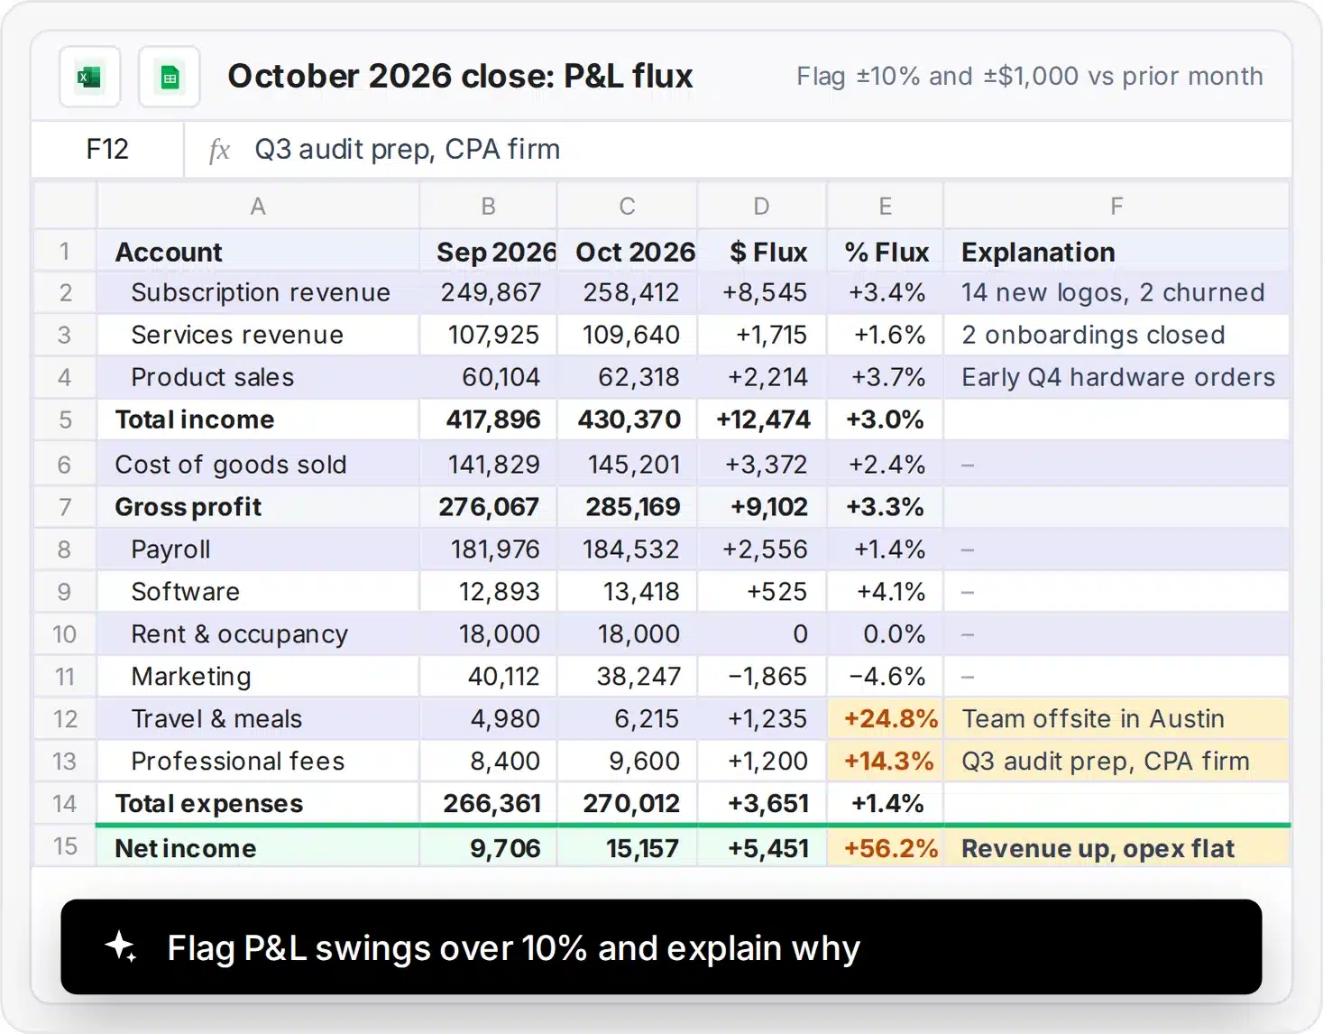The height and width of the screenshot is (1034, 1323).
Task: Click the sparkle icon in the prompt bar
Action: [x=121, y=947]
